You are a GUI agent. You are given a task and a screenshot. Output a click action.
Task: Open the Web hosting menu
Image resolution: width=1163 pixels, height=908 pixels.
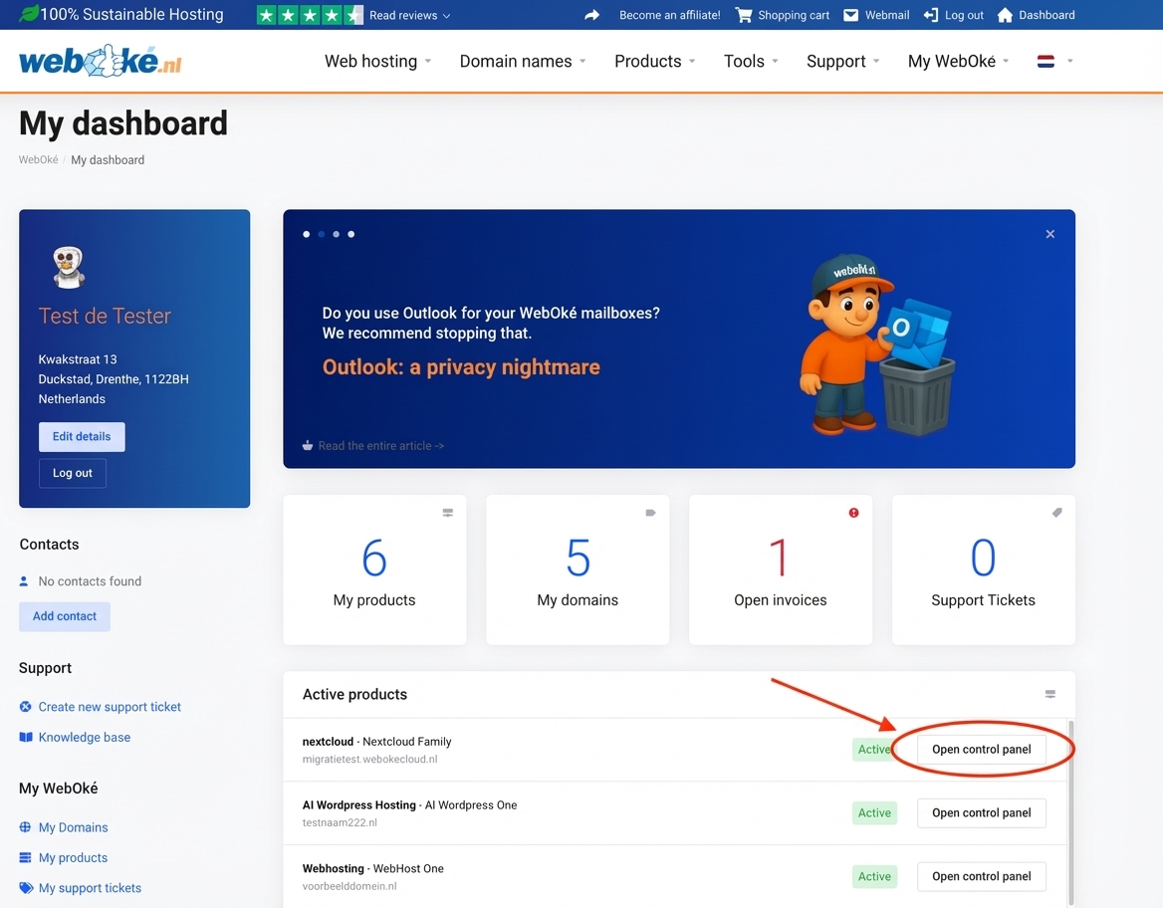tap(377, 62)
